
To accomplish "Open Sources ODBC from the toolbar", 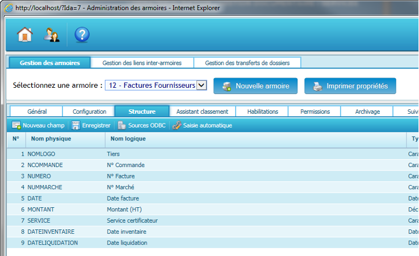I will [x=122, y=125].
